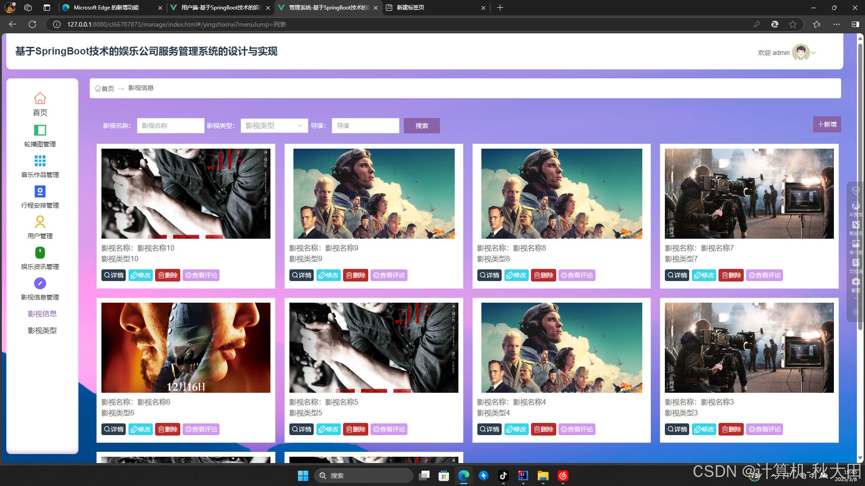Image resolution: width=865 pixels, height=486 pixels.
Task: Click 删除 for 影视名称7
Action: tap(731, 275)
